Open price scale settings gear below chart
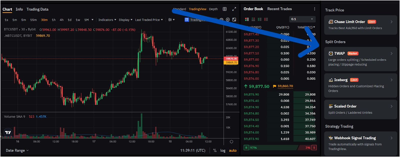 click(x=231, y=142)
